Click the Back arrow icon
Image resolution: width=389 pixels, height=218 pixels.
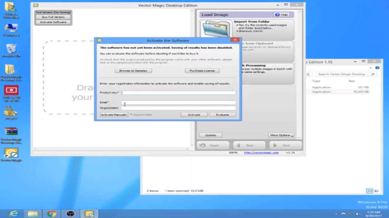pos(239,145)
